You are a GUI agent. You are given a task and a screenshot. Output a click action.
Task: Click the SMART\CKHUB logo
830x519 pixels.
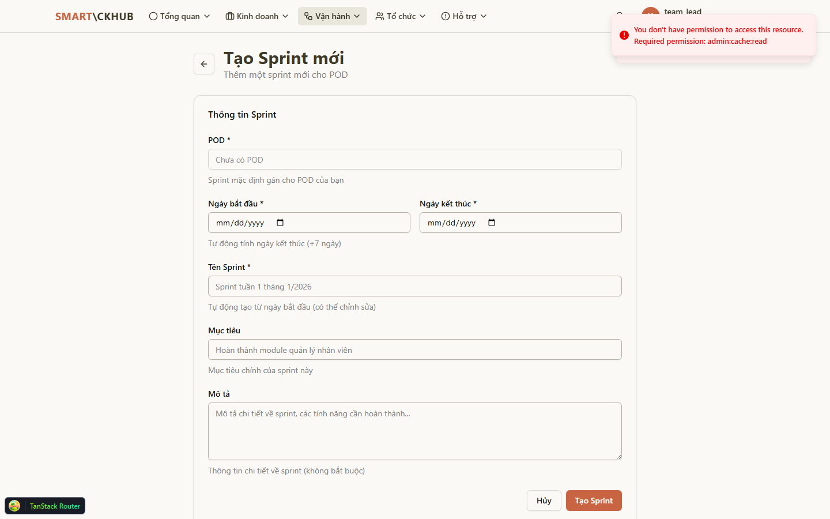[94, 16]
